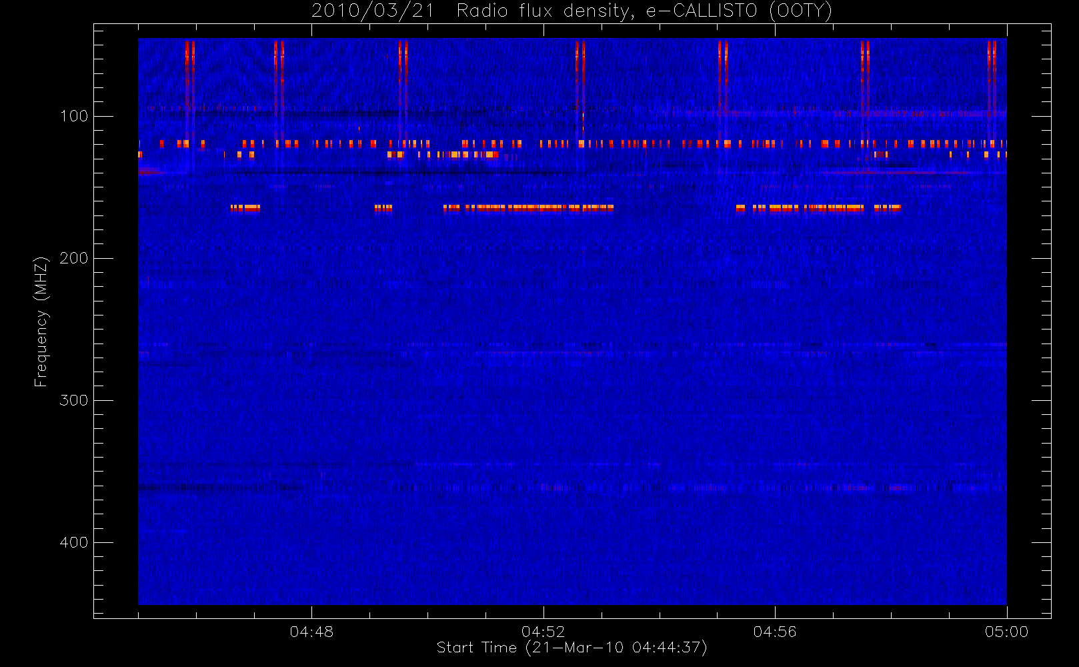Click the '05:00' time tick label
The height and width of the screenshot is (667, 1079).
tap(1006, 632)
